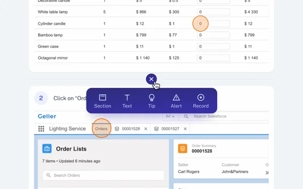Open the app launcher grid icon

click(41, 129)
